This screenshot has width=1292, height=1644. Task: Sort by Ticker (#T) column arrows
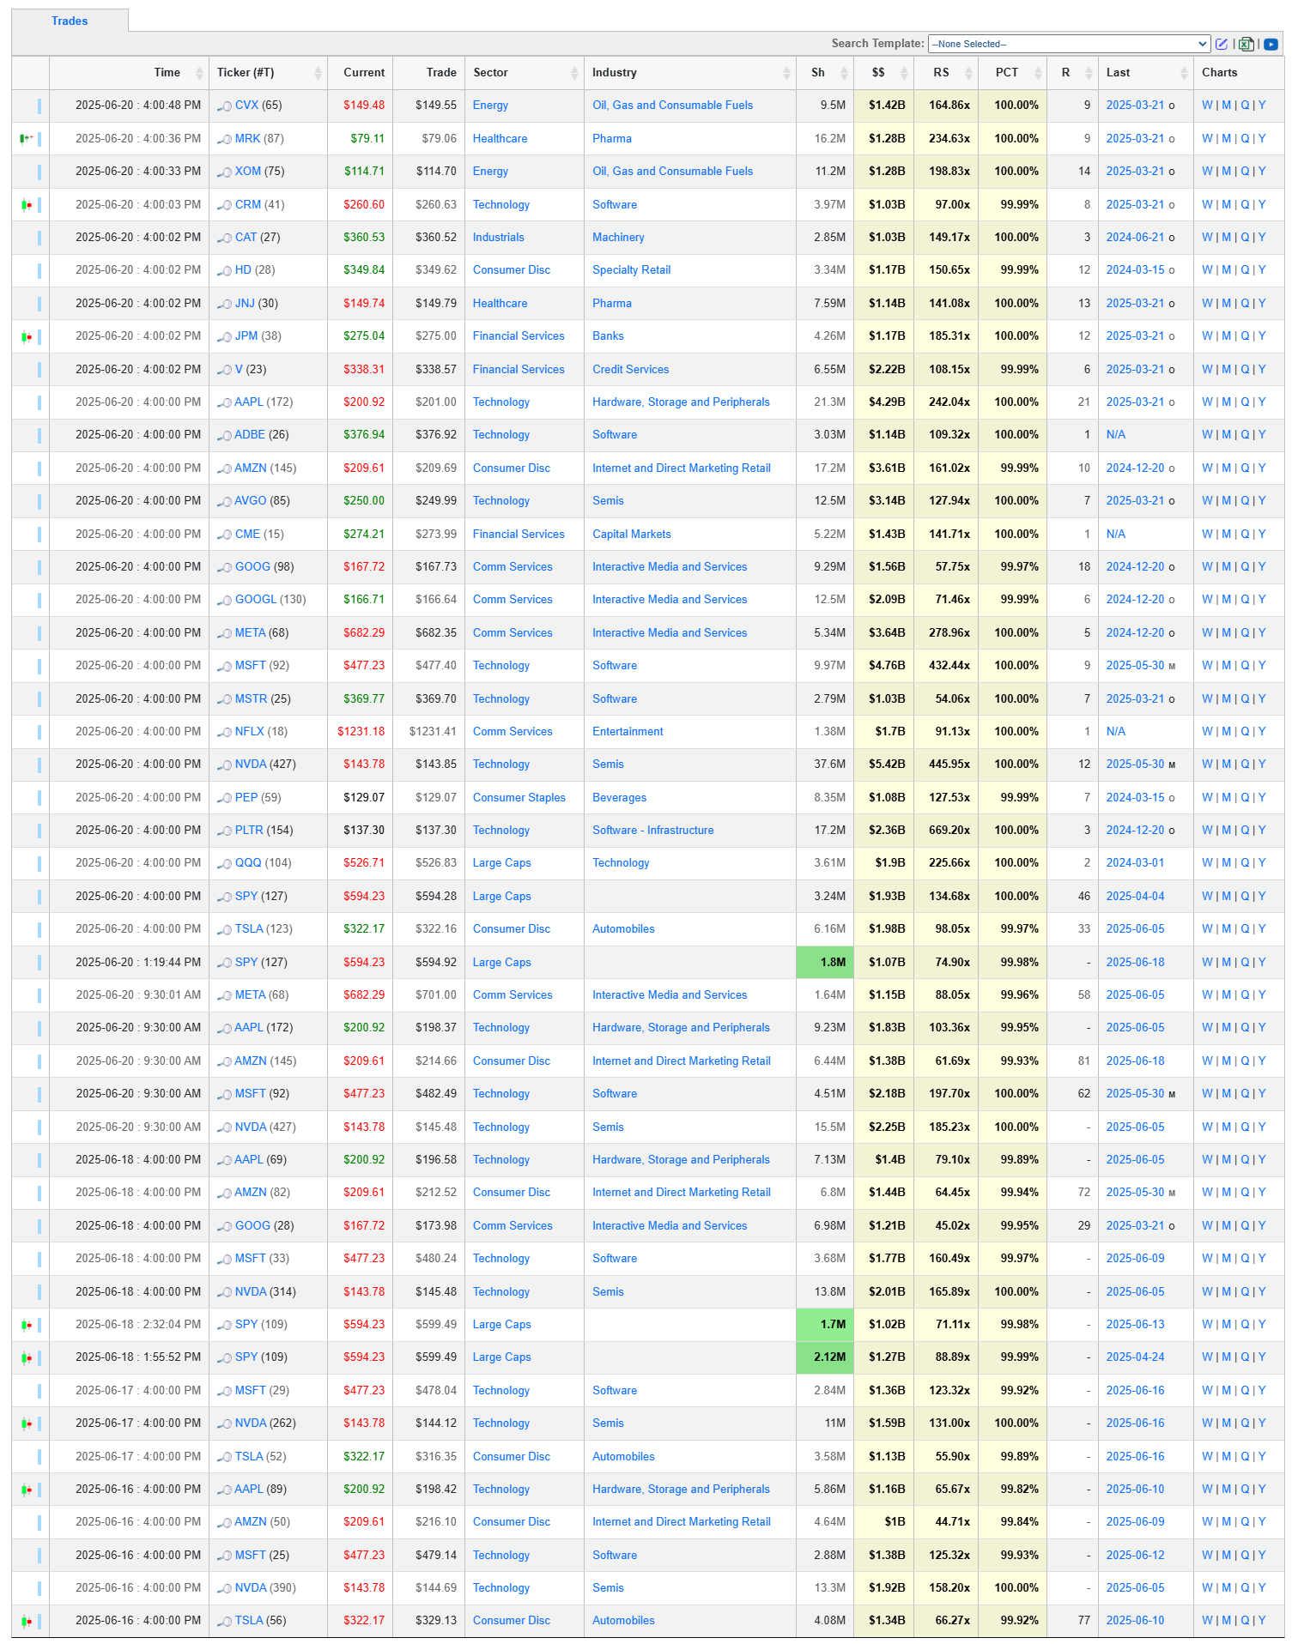(x=318, y=73)
